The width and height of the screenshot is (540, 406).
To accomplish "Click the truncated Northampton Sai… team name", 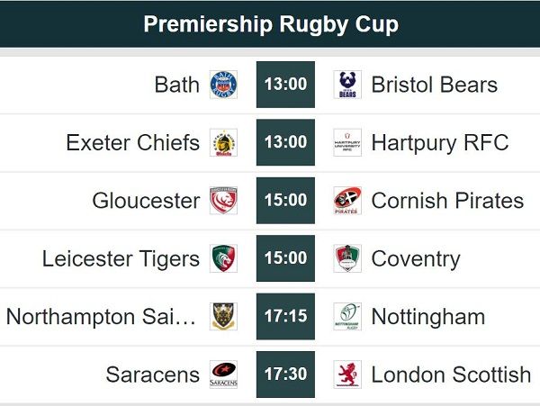I will tap(101, 317).
